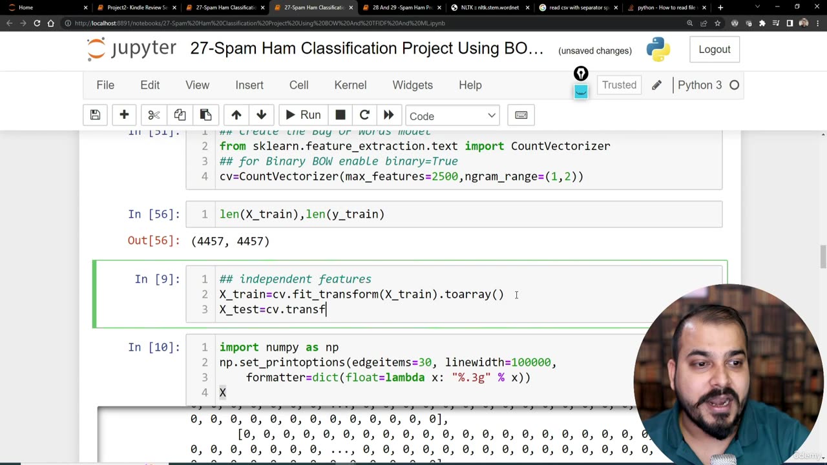Move selected cell down arrow
The height and width of the screenshot is (465, 827).
pos(261,115)
